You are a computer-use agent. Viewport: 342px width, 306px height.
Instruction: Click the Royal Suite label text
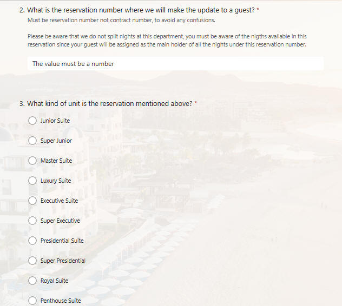54,281
